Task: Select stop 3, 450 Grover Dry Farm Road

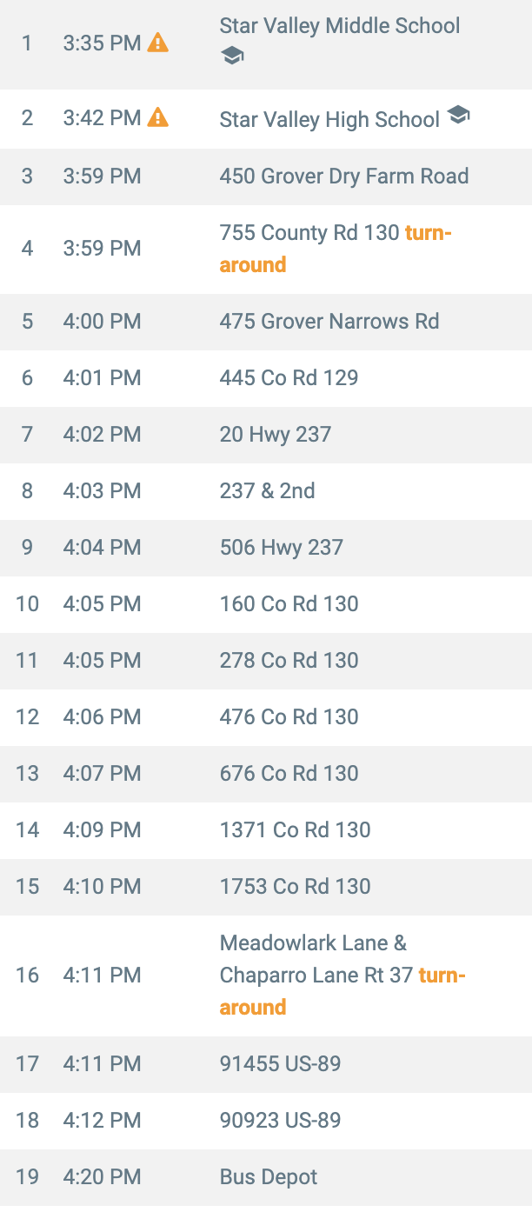Action: [x=266, y=176]
